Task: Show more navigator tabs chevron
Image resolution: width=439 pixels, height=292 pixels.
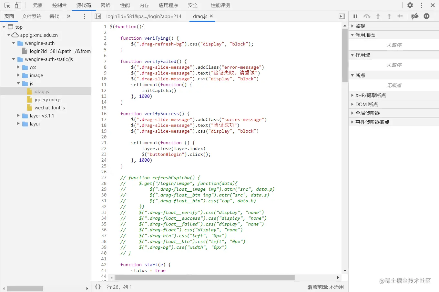Action: (68, 16)
